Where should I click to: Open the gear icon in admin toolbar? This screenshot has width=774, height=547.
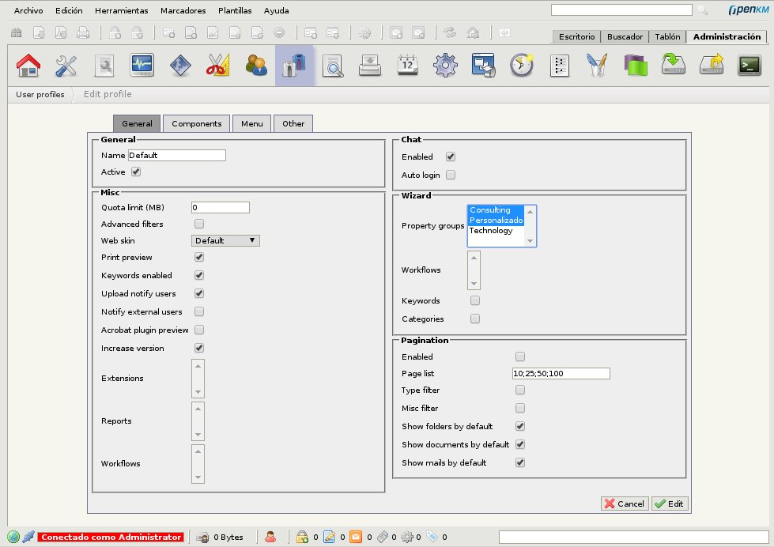[445, 66]
